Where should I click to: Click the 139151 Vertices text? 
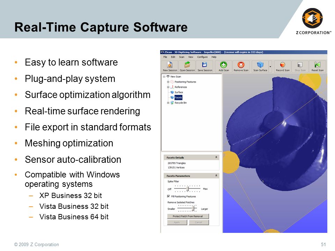tap(176, 168)
